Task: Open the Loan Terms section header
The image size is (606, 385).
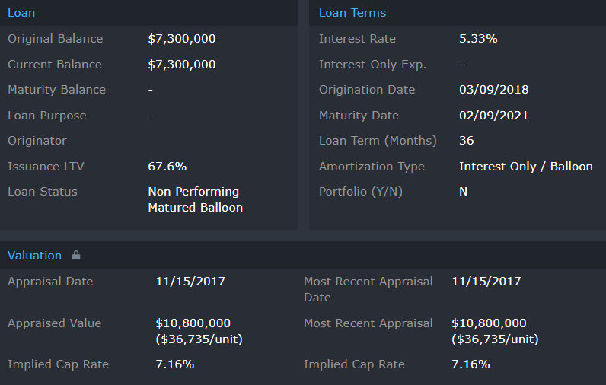Action: (352, 13)
